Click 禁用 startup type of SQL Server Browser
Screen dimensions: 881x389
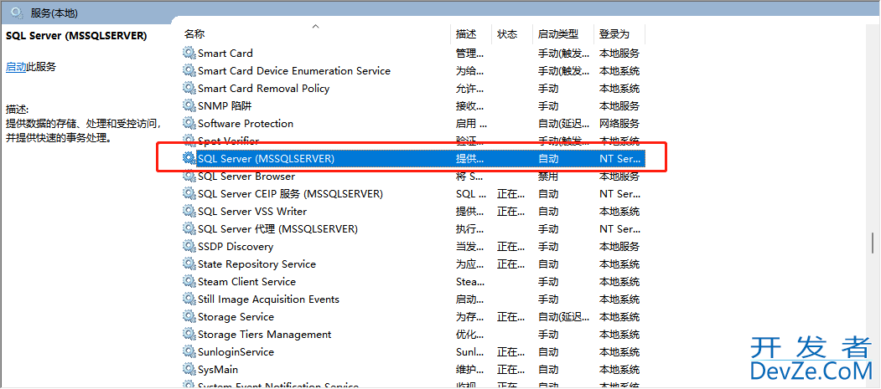(x=548, y=176)
